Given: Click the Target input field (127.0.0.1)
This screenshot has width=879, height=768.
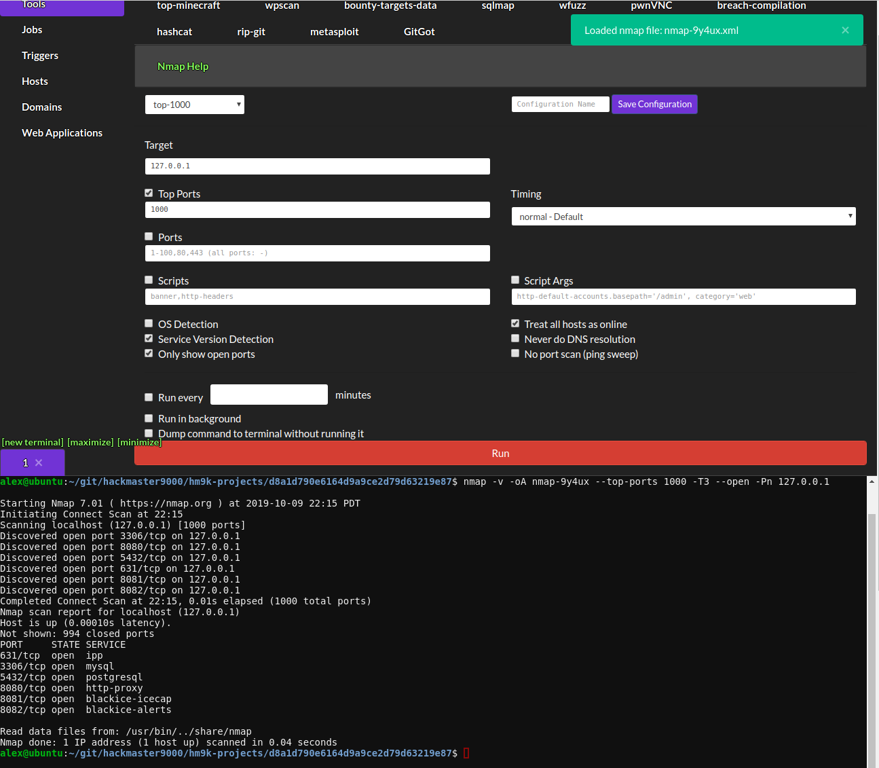Looking at the screenshot, I should coord(318,166).
